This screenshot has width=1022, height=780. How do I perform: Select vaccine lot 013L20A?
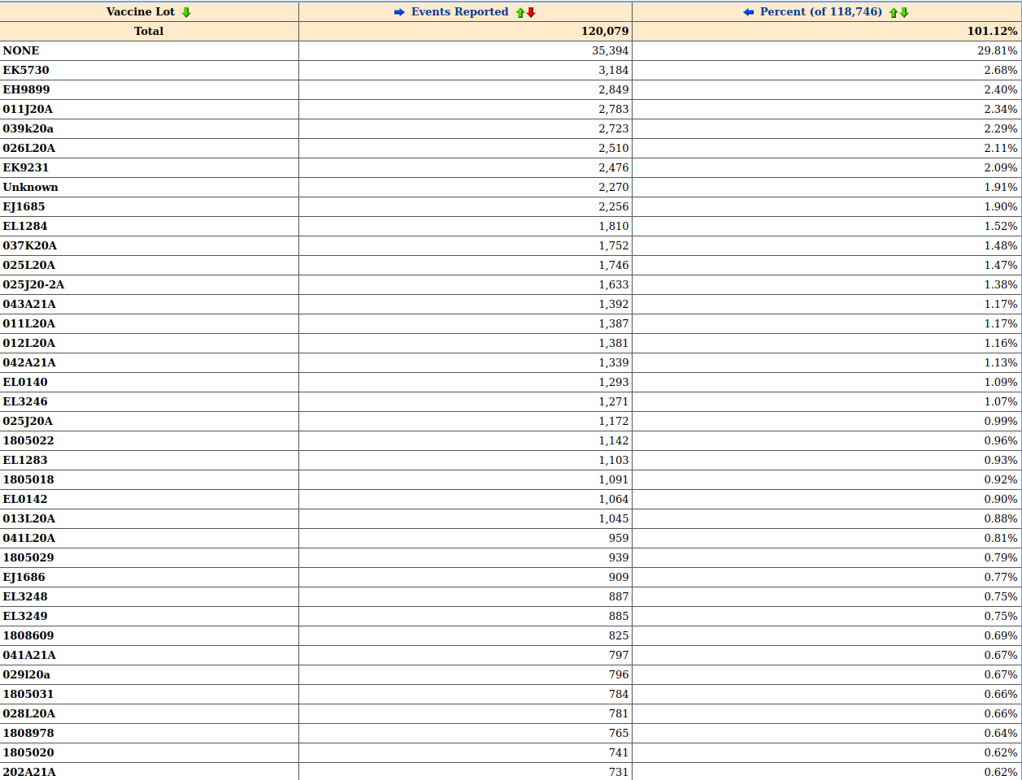coord(29,518)
